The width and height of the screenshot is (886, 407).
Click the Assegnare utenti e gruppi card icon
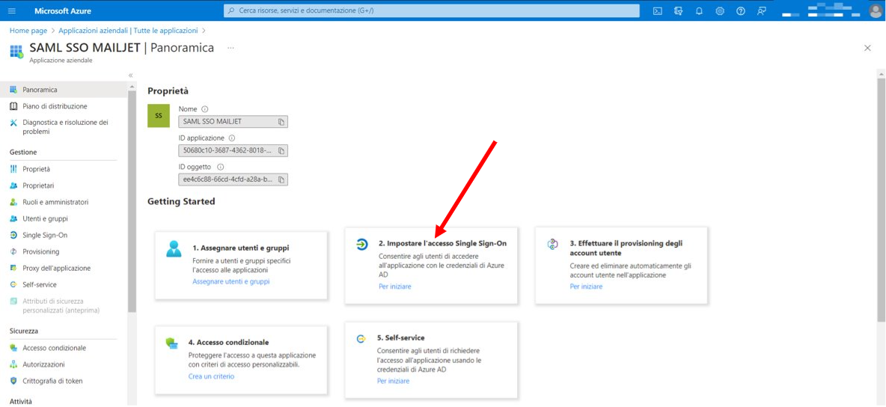[x=174, y=248]
